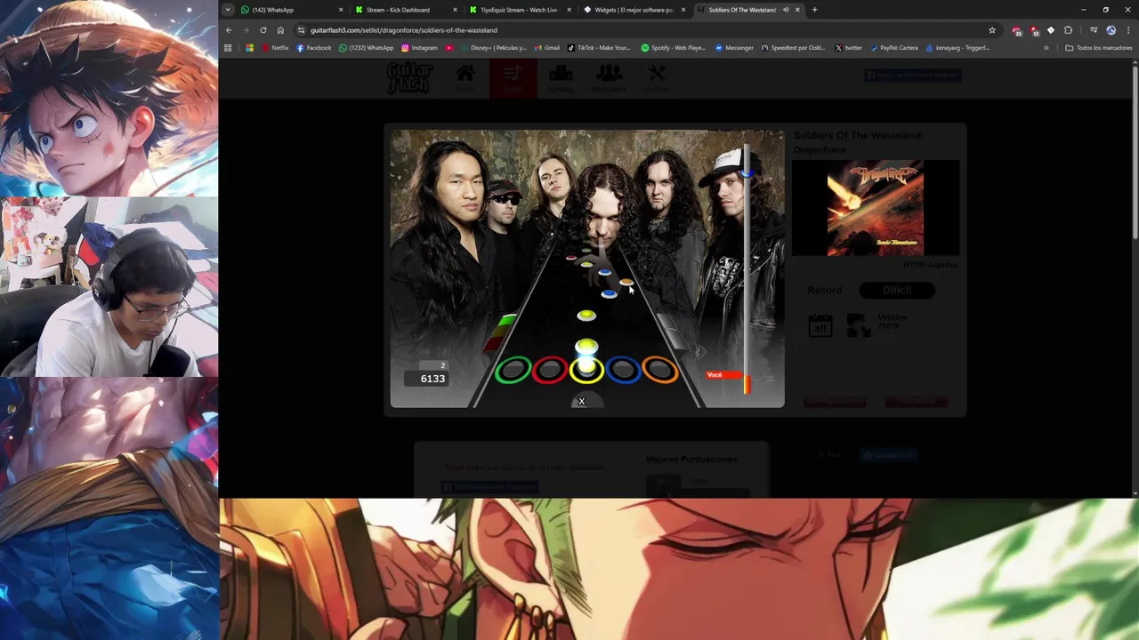Open the twitter bookmark
The image size is (1139, 640).
pos(848,48)
